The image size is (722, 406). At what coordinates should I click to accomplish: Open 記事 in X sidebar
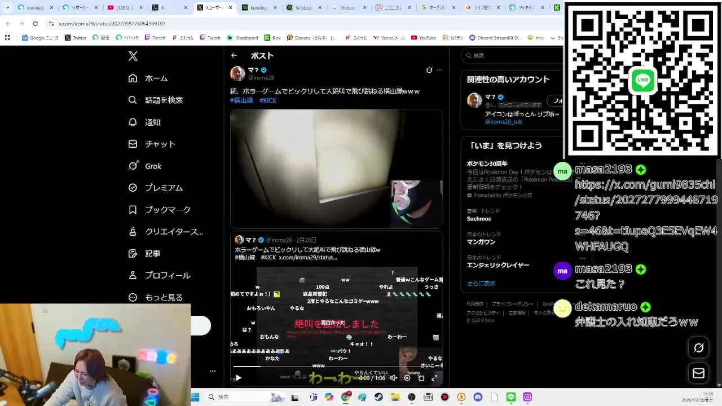pos(144,254)
